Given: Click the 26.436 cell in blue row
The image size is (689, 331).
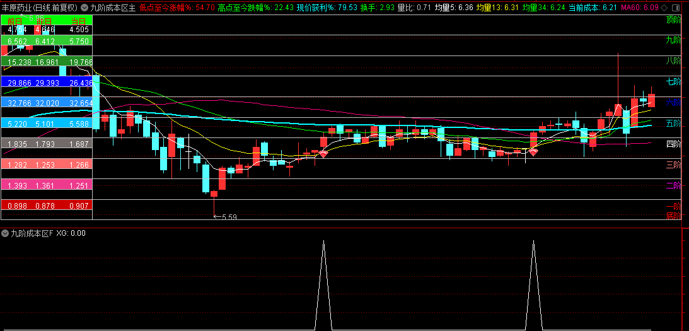Looking at the screenshot, I should 80,83.
